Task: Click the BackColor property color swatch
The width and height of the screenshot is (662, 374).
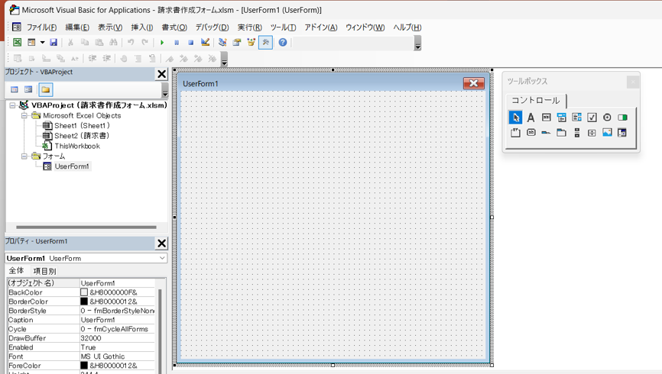Action: tap(84, 292)
